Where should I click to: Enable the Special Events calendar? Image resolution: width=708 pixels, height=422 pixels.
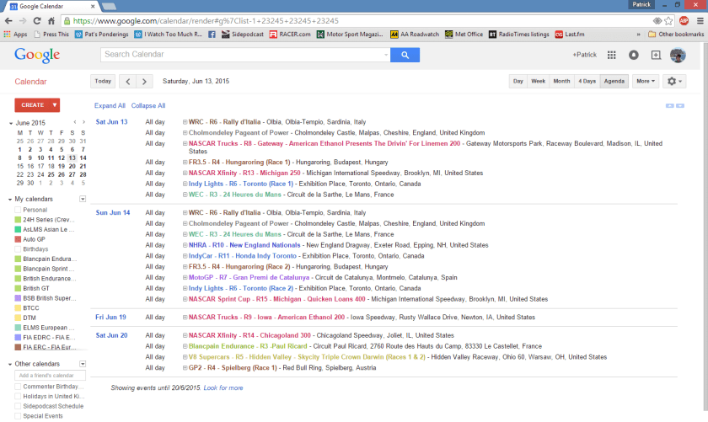pyautogui.click(x=18, y=416)
